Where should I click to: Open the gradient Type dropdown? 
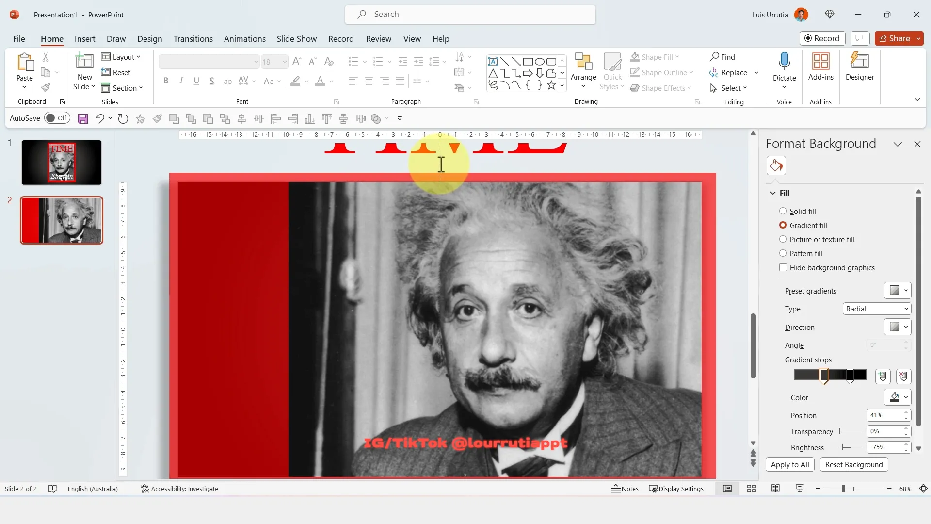coord(877,309)
